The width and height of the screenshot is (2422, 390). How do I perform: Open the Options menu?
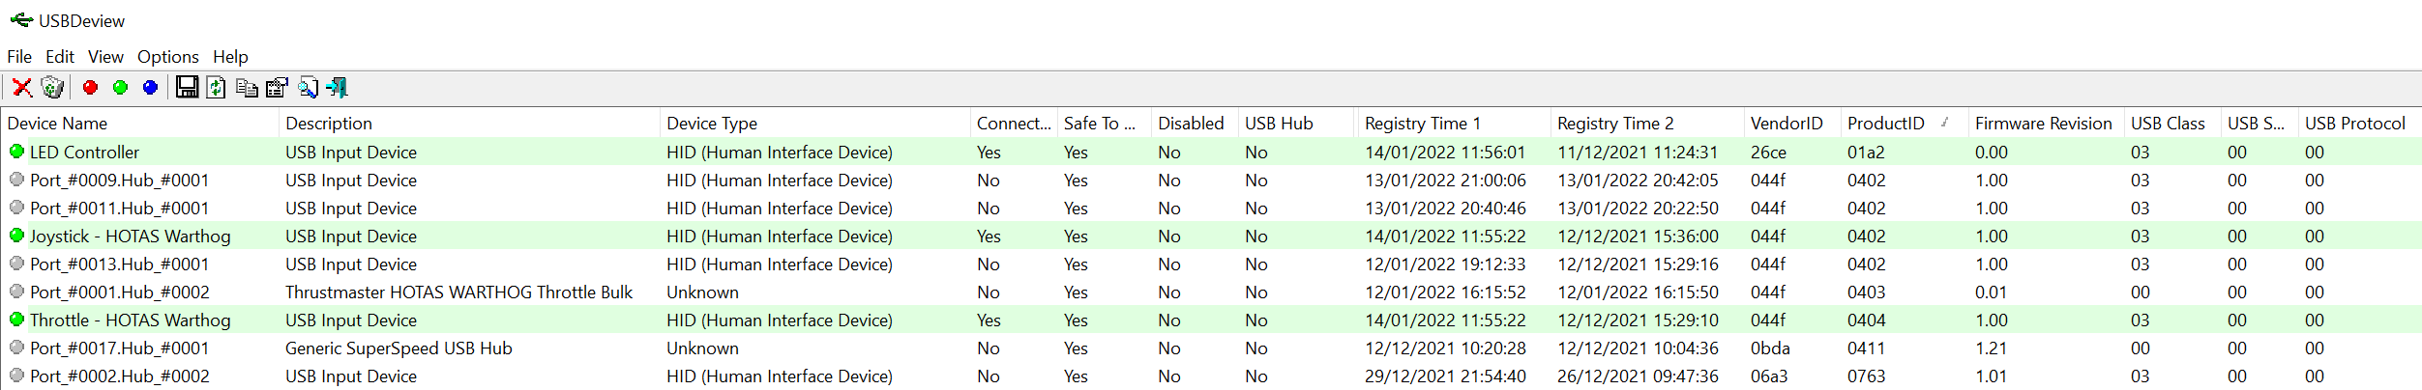[168, 57]
